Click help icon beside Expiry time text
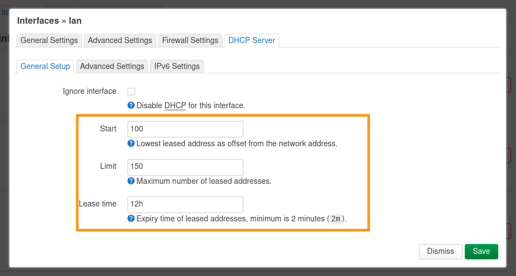Viewport: 516px width, 276px height. pos(131,219)
